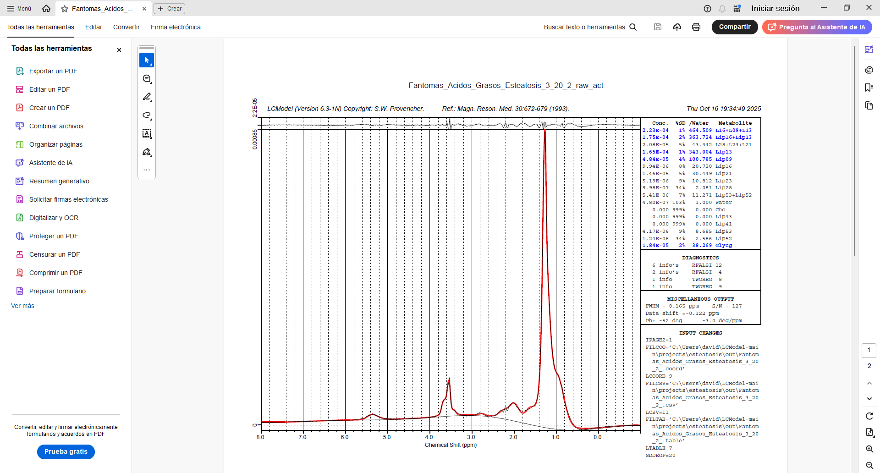Open the bookmarks panel icon
Screen dimensions: 880x473
tap(869, 88)
